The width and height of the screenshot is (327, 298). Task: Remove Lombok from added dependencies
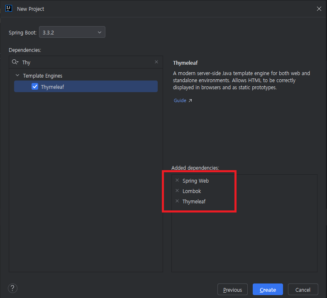point(177,191)
